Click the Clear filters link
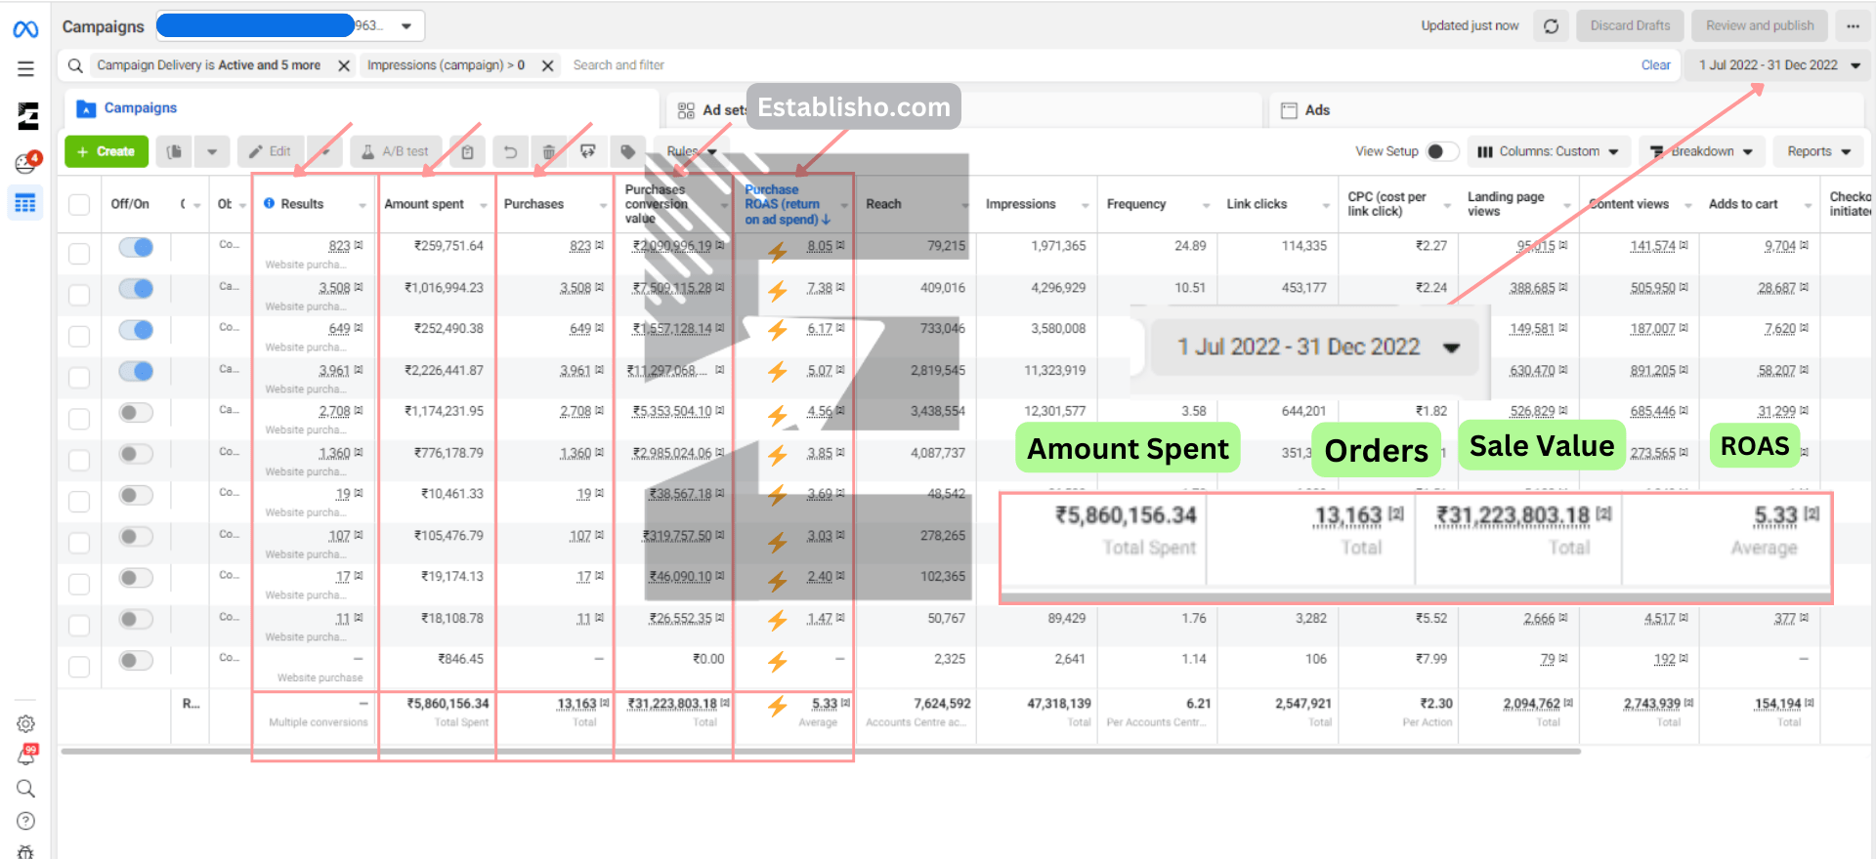Image resolution: width=1876 pixels, height=859 pixels. click(1655, 65)
